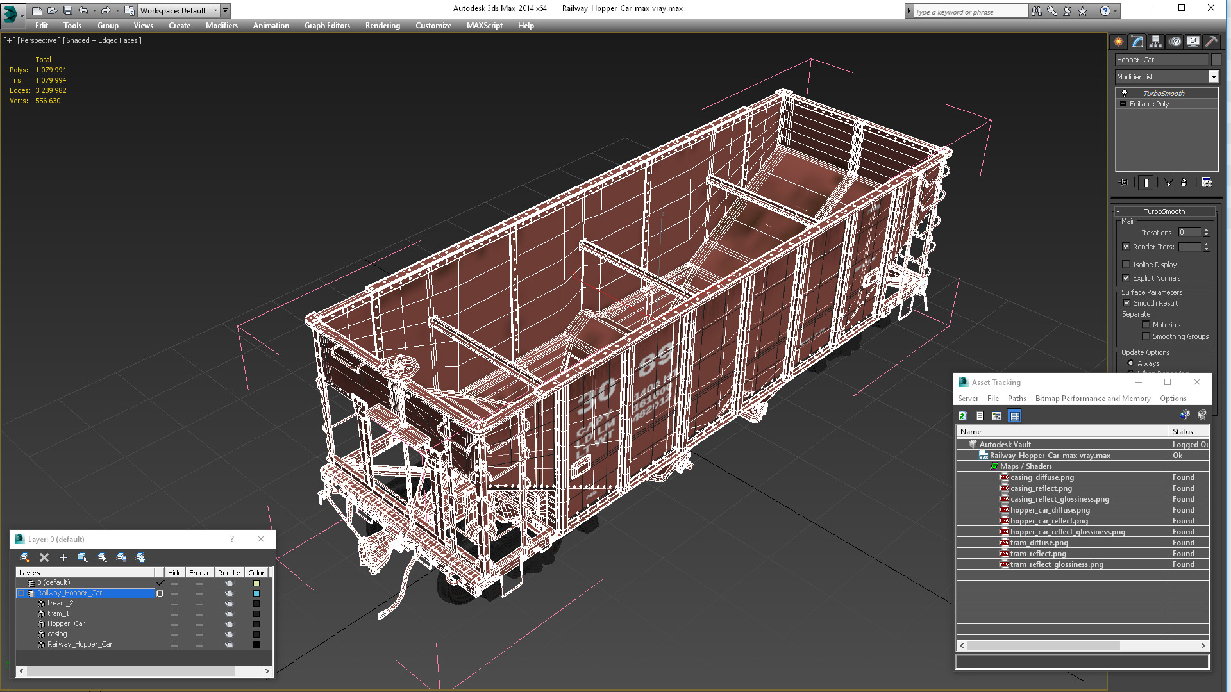
Task: Switch Asset Tracking to table view icon
Action: pos(1014,416)
